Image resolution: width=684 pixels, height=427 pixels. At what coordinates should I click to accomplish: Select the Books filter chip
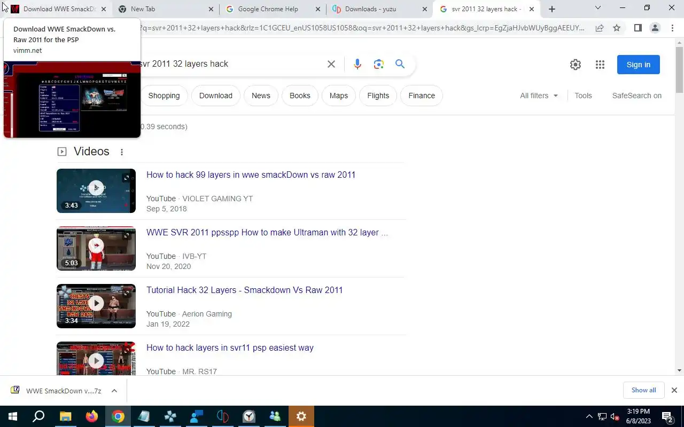[300, 96]
